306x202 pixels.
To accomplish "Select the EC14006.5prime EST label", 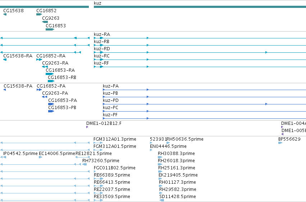I will coord(57,154).
